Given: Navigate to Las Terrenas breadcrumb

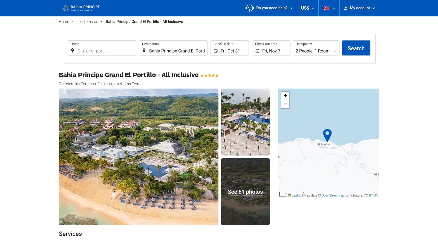Looking at the screenshot, I should 87,22.
